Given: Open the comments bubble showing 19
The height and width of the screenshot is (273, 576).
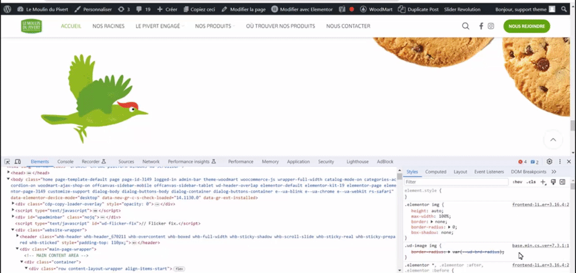Looking at the screenshot, I should pyautogui.click(x=143, y=10).
